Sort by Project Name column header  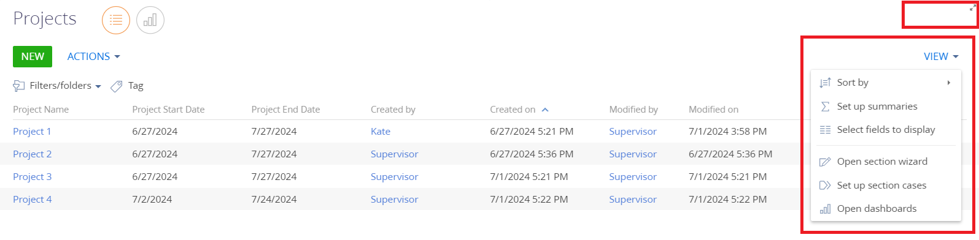41,110
